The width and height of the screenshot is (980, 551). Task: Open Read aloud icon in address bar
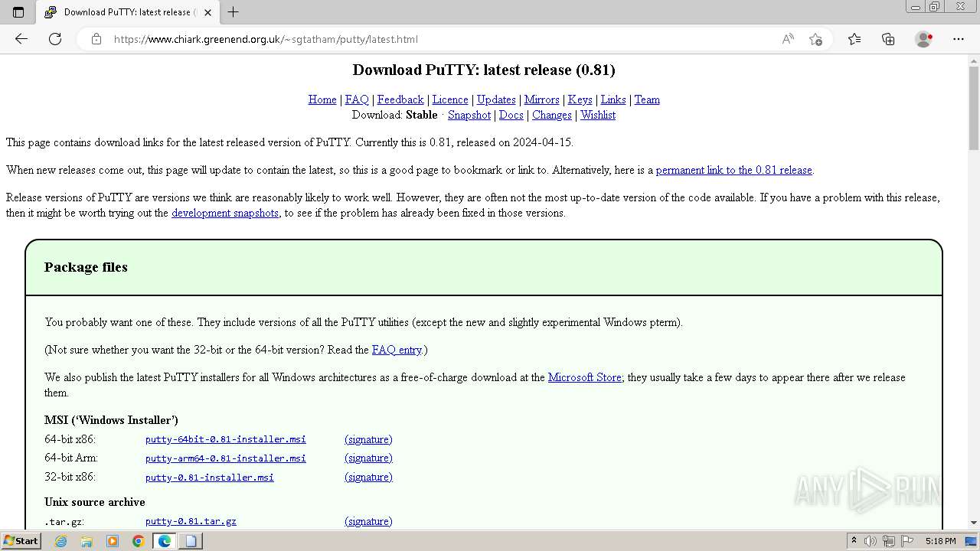788,39
